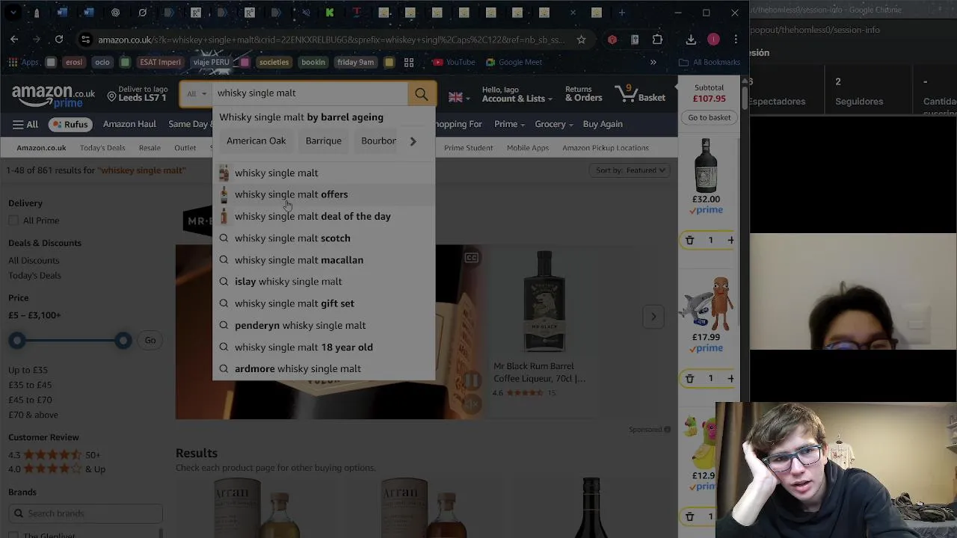This screenshot has width=957, height=538.
Task: Expand the Prime nav dropdown
Action: (x=509, y=124)
